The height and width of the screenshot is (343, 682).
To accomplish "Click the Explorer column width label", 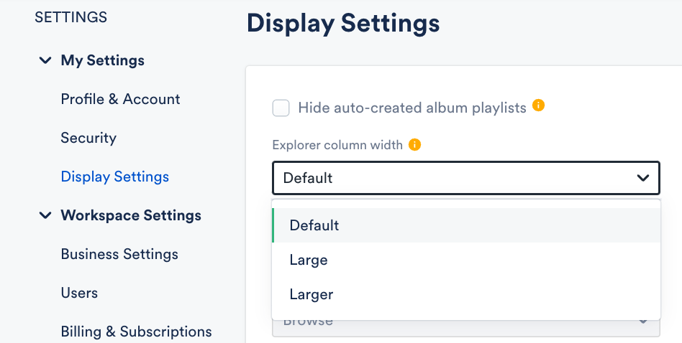I will coord(337,145).
